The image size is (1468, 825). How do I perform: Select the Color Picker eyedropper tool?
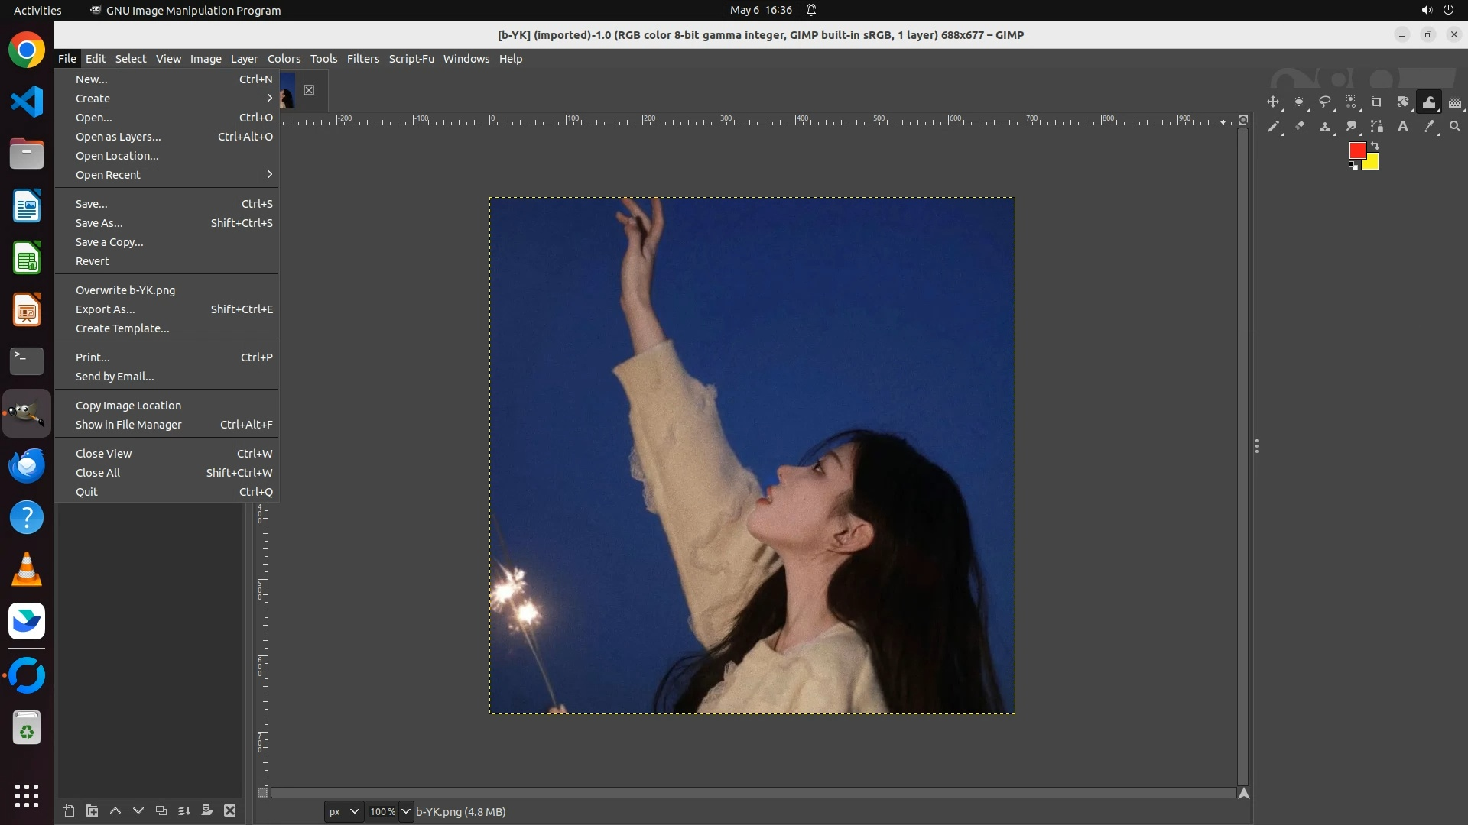click(x=1429, y=127)
